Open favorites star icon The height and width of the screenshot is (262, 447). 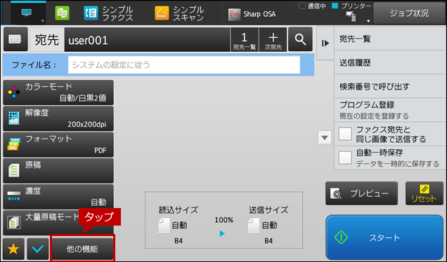click(13, 249)
